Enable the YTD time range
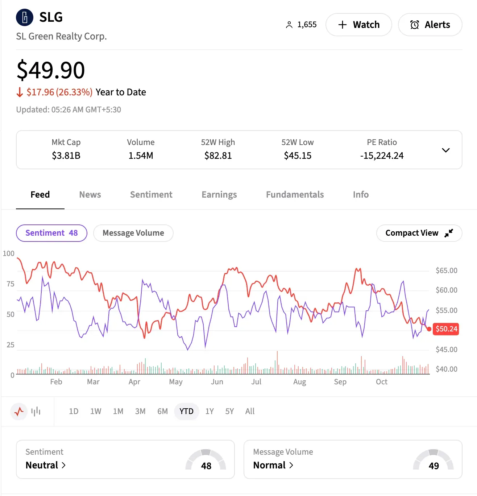This screenshot has width=477, height=496. [x=186, y=411]
